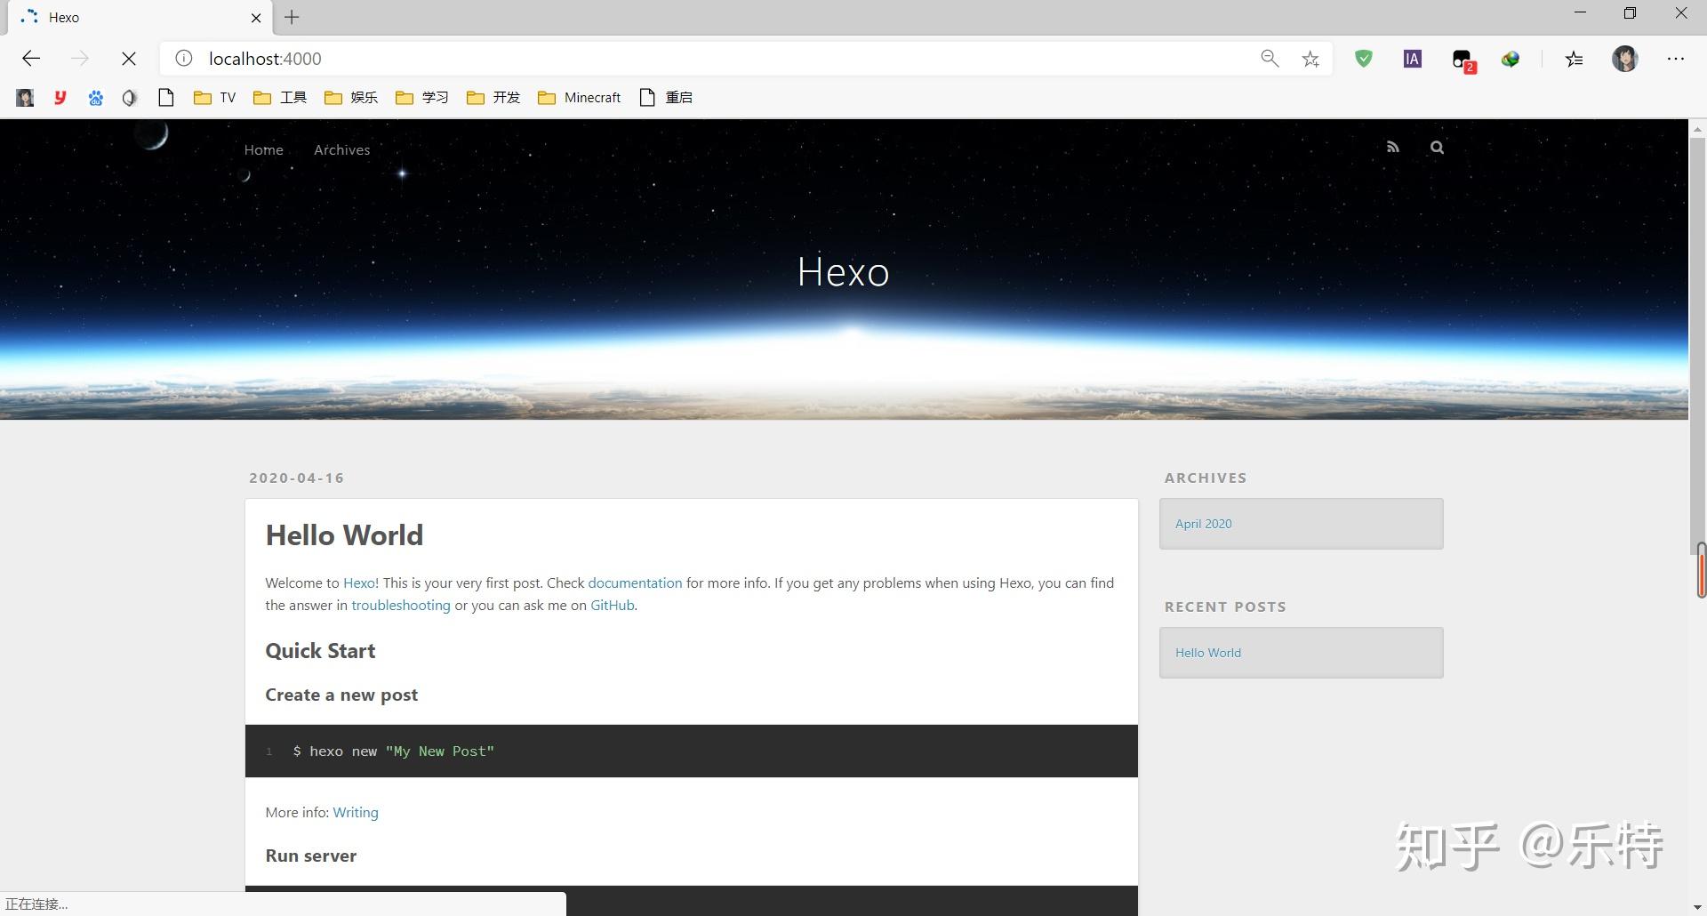Open the purple IA extension

click(1413, 59)
